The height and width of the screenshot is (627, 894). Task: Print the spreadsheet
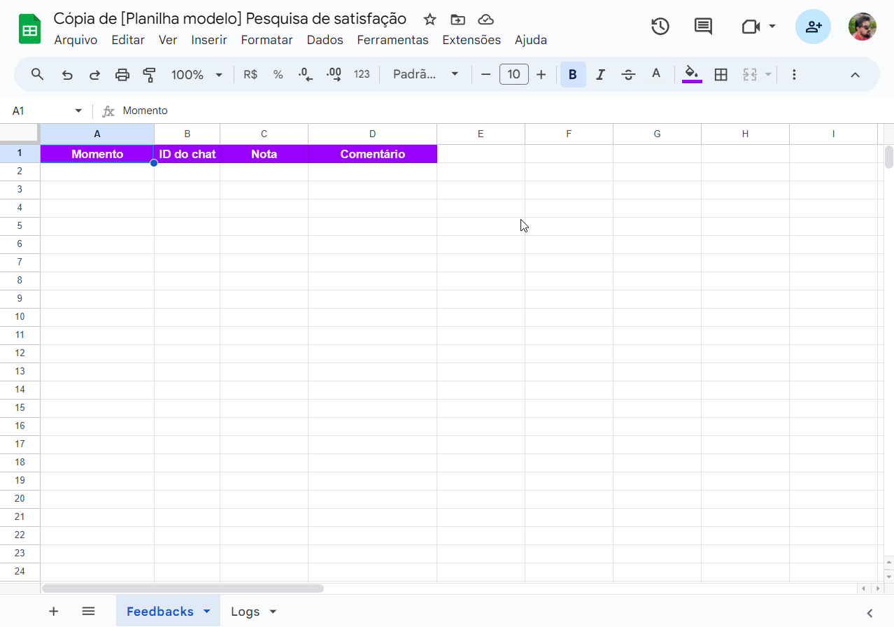[122, 75]
